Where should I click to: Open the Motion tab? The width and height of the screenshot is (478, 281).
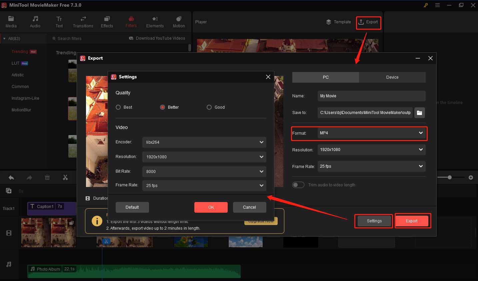coord(179,22)
